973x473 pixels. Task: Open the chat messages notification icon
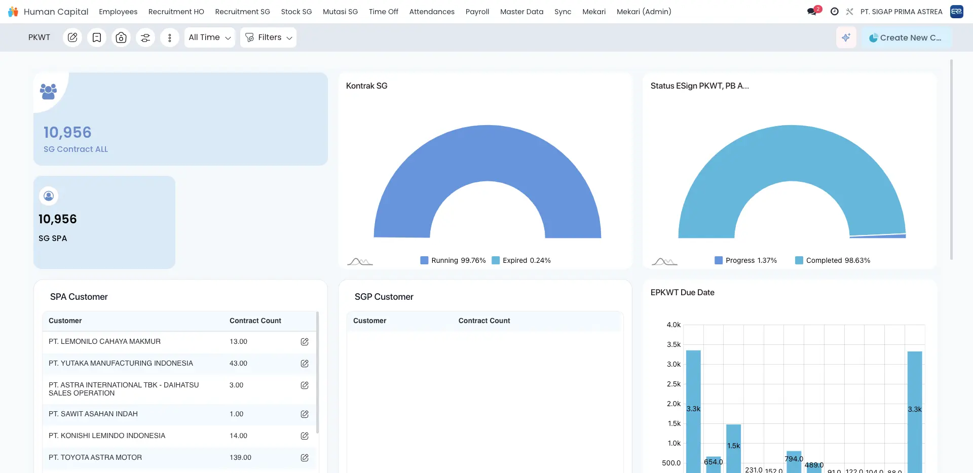click(x=812, y=11)
